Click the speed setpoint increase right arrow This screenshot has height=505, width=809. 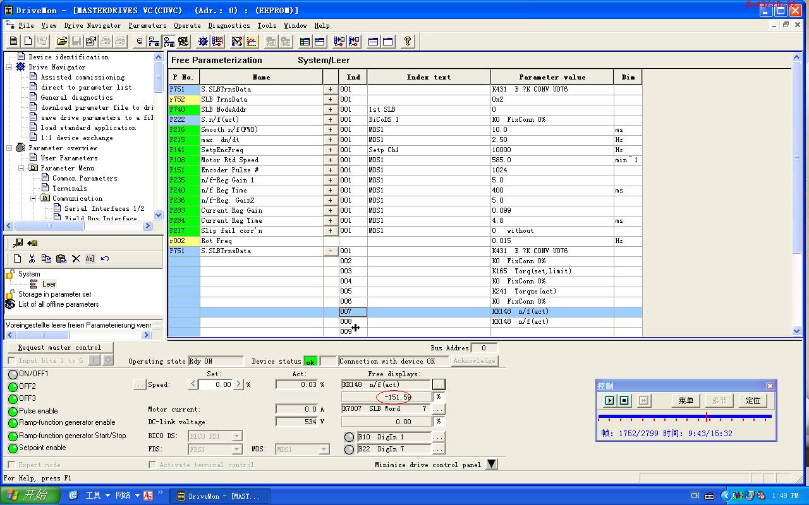[238, 384]
